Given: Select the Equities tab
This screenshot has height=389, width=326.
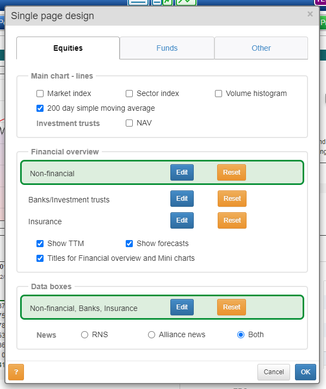Looking at the screenshot, I should coord(68,48).
